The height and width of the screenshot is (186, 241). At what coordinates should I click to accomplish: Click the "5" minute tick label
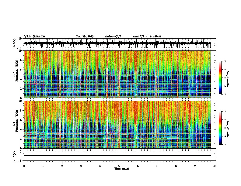119,166
